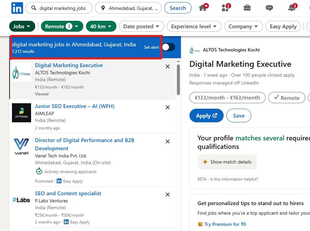Open the Home icon in navigation bar
The height and width of the screenshot is (231, 310).
click(203, 8)
